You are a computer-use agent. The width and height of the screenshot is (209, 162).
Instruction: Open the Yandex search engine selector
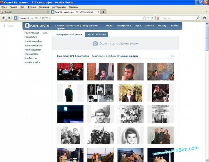[158, 18]
